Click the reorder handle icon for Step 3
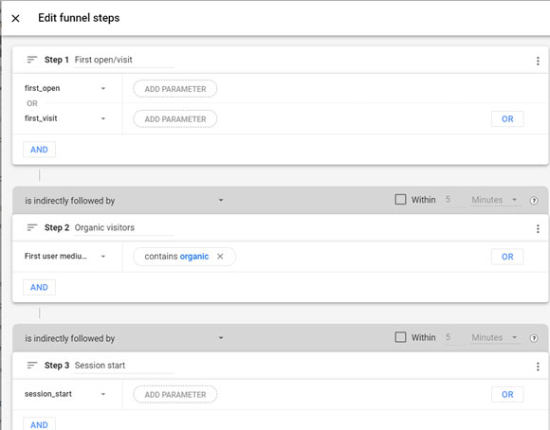The image size is (550, 430). (x=32, y=366)
